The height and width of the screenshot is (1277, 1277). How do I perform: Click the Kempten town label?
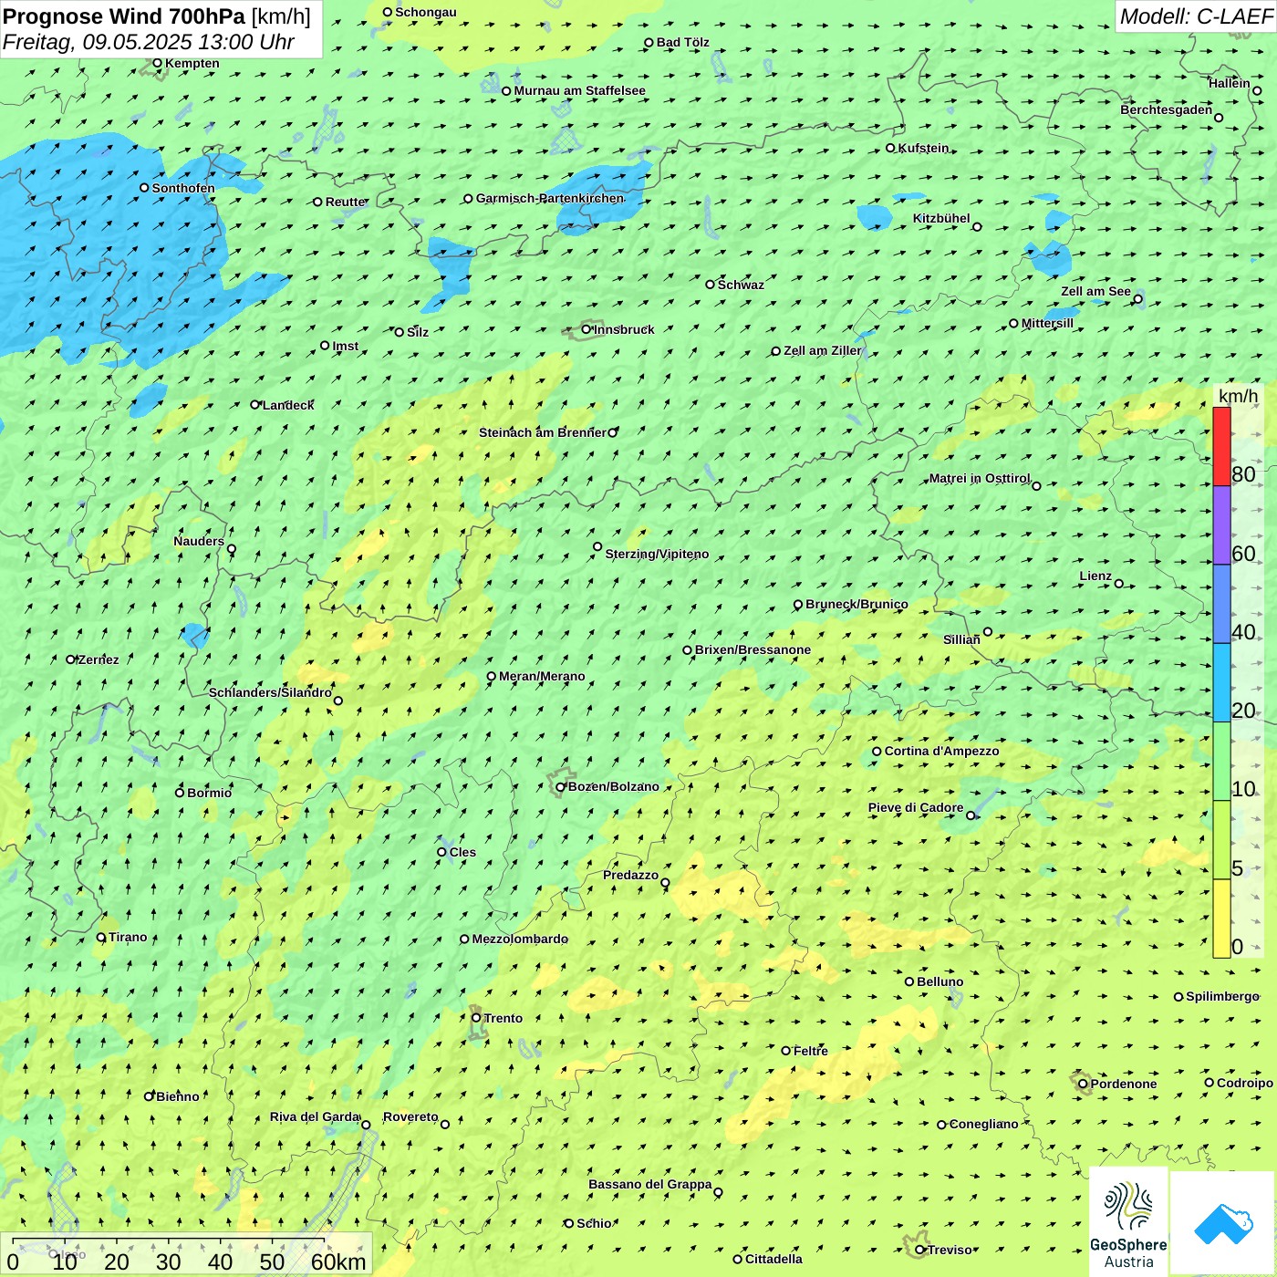[192, 63]
